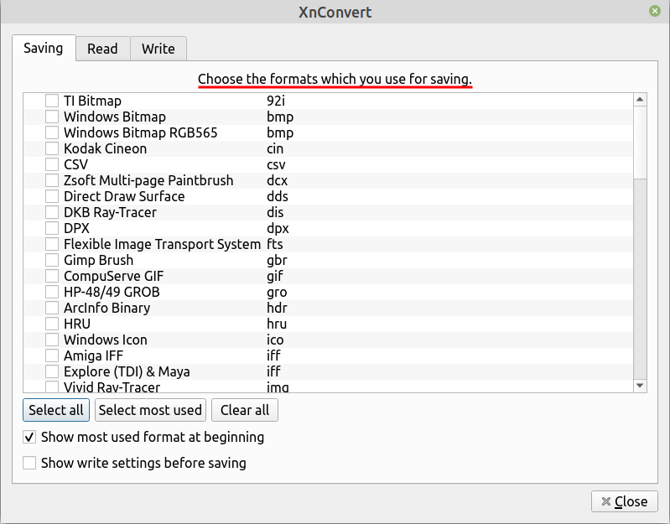The height and width of the screenshot is (524, 670).
Task: Open the Write tab
Action: pyautogui.click(x=158, y=49)
